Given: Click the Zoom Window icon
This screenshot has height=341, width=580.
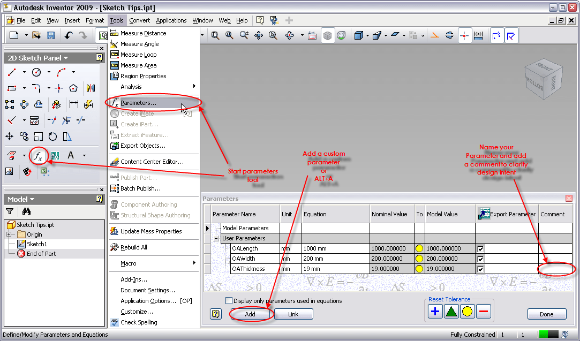Looking at the screenshot, I should [229, 35].
